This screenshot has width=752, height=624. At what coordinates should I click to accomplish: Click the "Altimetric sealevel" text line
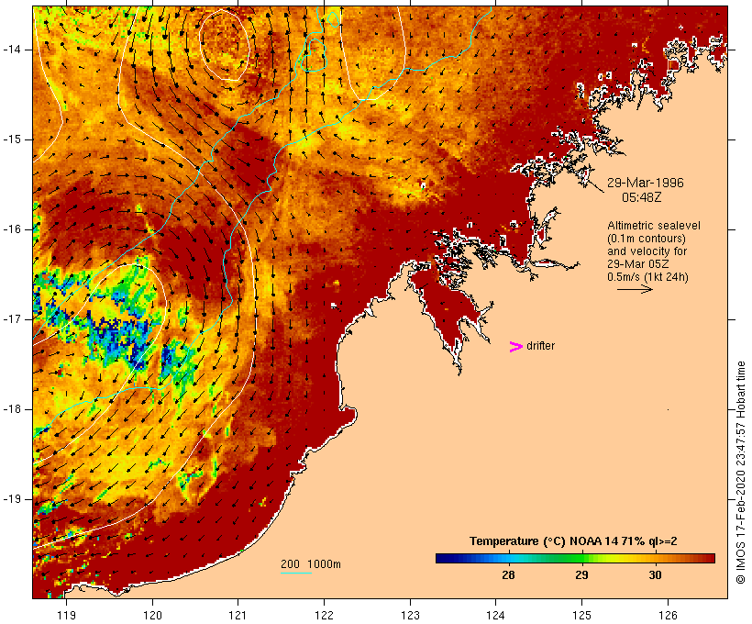pos(654,226)
